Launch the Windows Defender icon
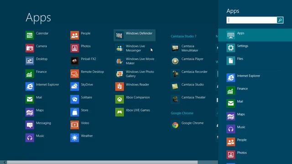This screenshot has height=164, width=292. (x=120, y=36)
